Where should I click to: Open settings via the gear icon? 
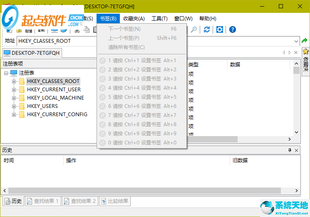[x=219, y=29]
